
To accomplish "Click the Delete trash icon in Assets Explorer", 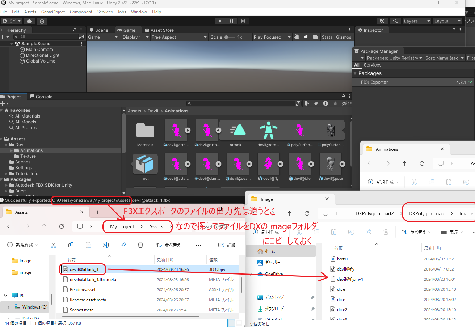I will coord(140,245).
